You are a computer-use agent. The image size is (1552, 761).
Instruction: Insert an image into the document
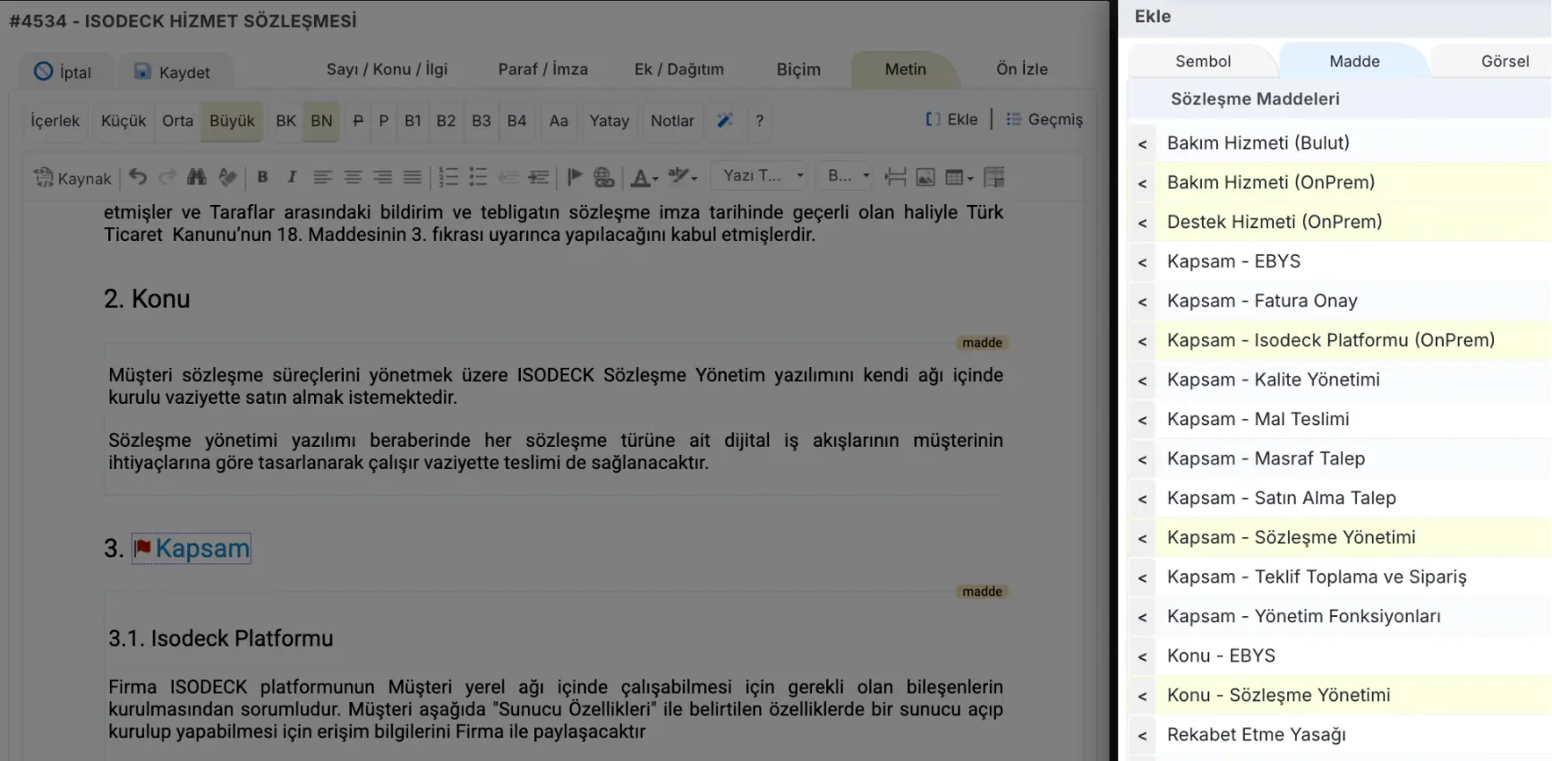pyautogui.click(x=925, y=177)
